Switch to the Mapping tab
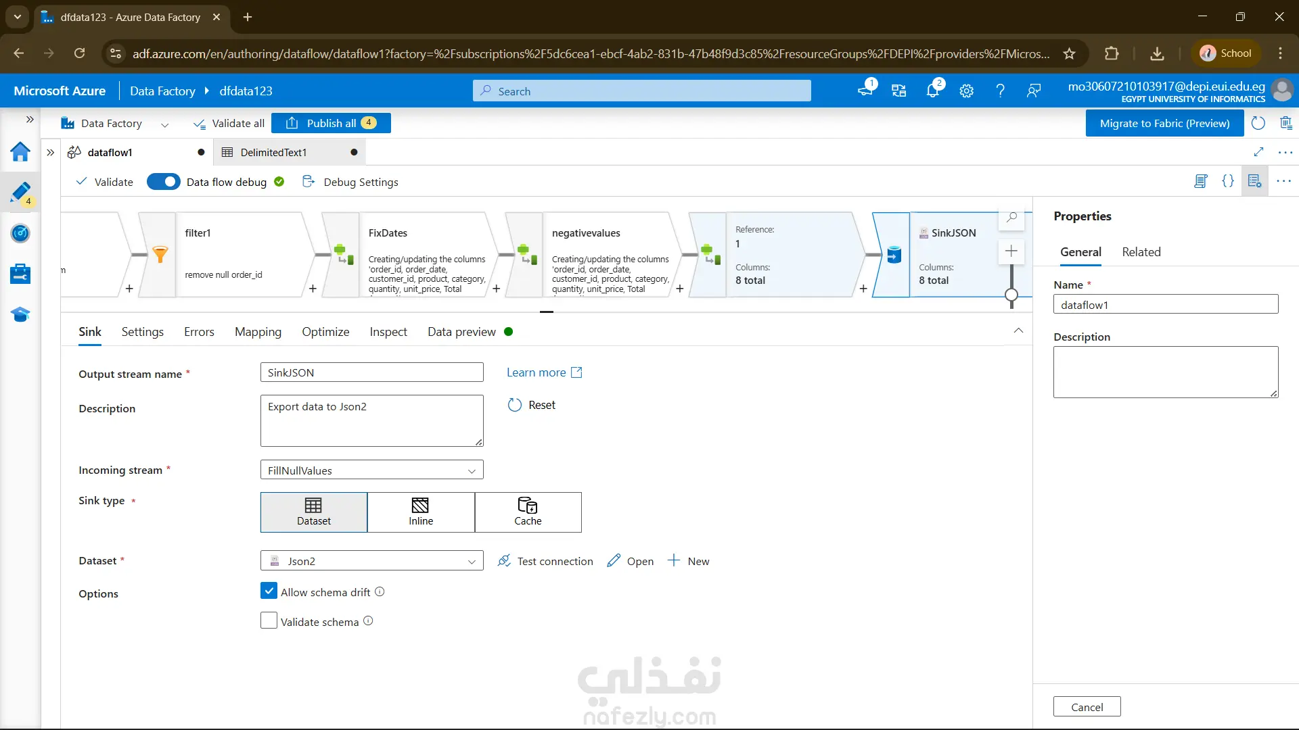Image resolution: width=1299 pixels, height=730 pixels. coord(258,332)
